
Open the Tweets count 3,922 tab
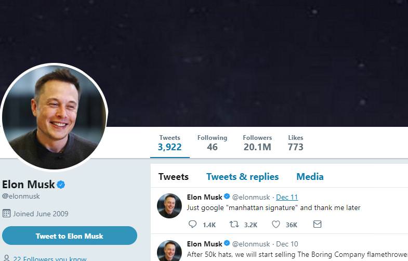click(x=169, y=143)
